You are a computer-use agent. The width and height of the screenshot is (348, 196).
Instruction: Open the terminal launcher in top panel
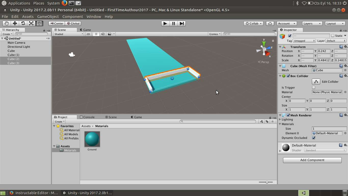coord(72,3)
